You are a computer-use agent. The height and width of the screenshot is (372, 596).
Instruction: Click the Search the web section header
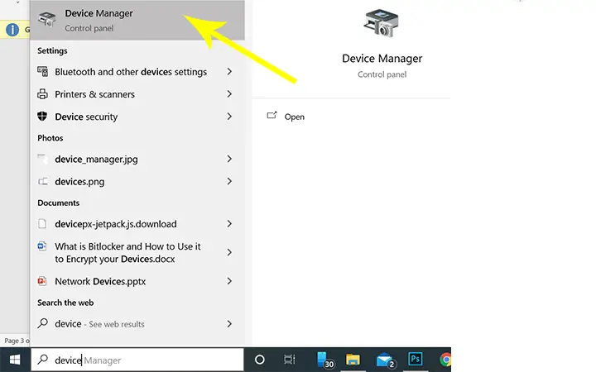pos(65,303)
